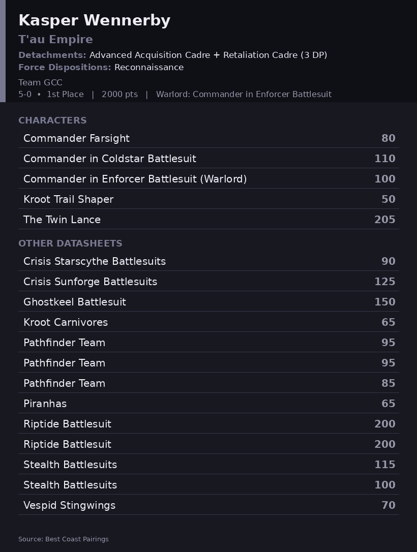Open The Twin Lance datasheet row
The height and width of the screenshot is (552, 417).
[x=208, y=220]
